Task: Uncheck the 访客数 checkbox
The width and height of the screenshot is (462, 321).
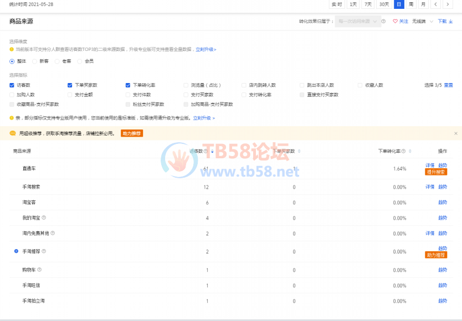Action: (12, 85)
